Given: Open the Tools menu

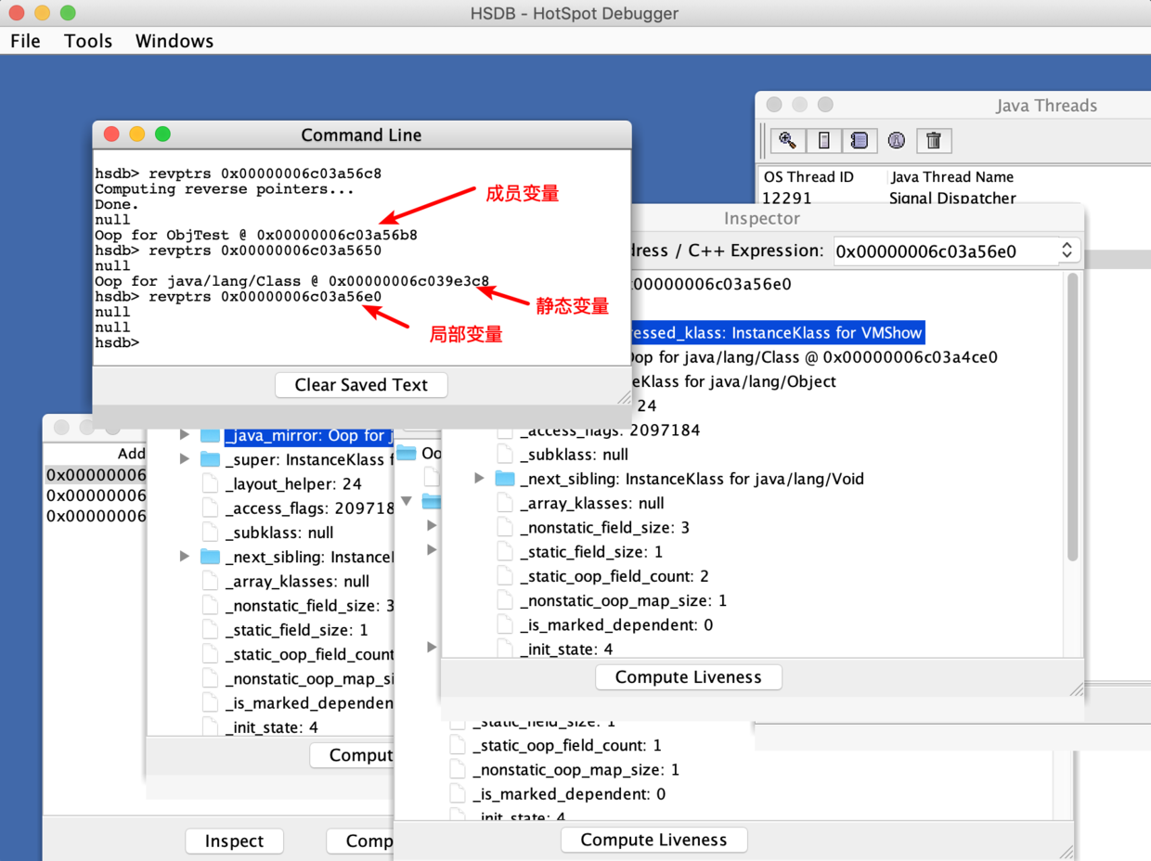Looking at the screenshot, I should click(x=88, y=41).
